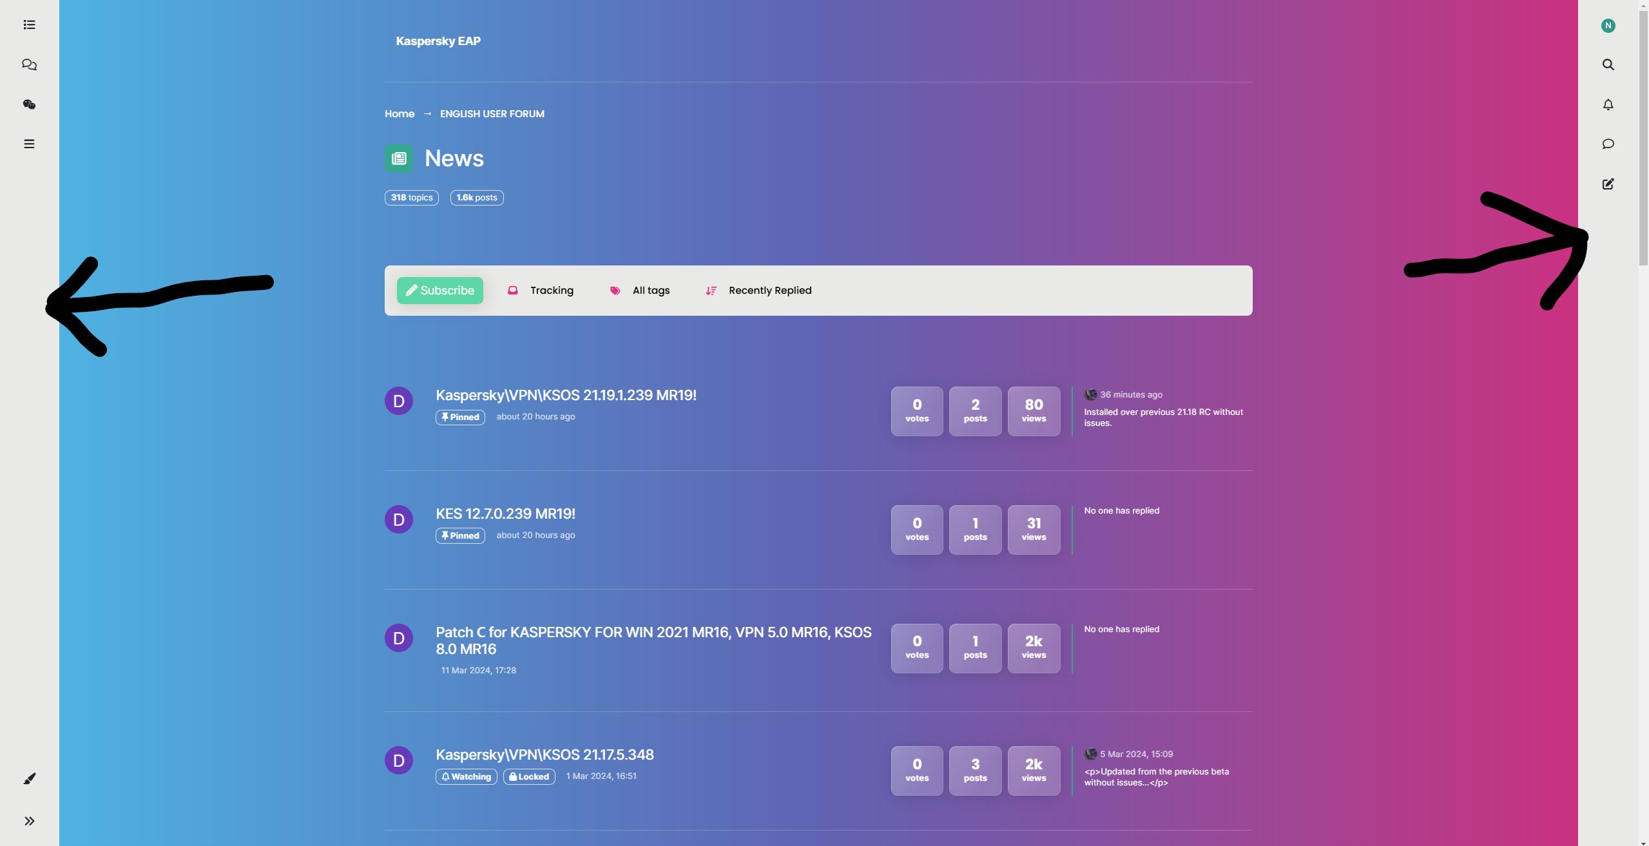The height and width of the screenshot is (846, 1649).
Task: Open the search magnifier icon
Action: [1608, 64]
